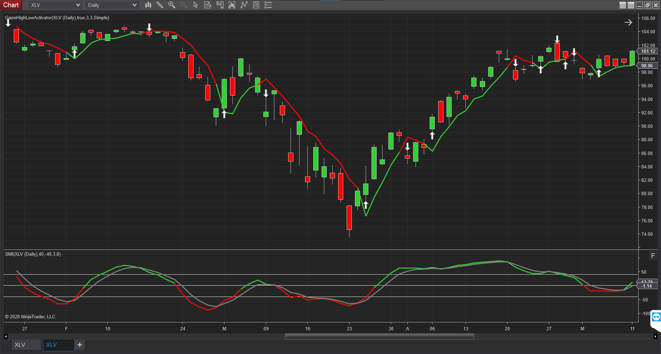Open the chart properties list icon
Image resolution: width=661 pixels, height=354 pixels.
(x=268, y=5)
